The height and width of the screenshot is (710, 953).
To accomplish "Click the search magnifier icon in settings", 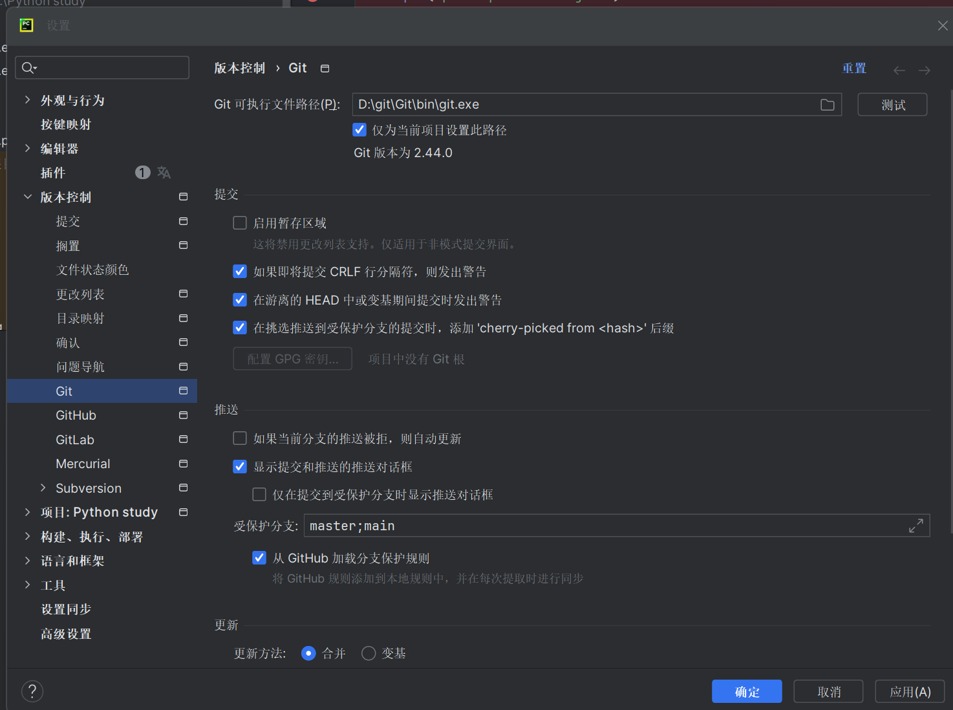I will pos(28,67).
